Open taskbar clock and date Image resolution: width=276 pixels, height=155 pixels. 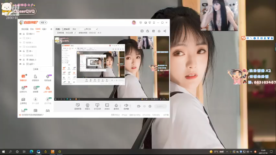[263, 152]
